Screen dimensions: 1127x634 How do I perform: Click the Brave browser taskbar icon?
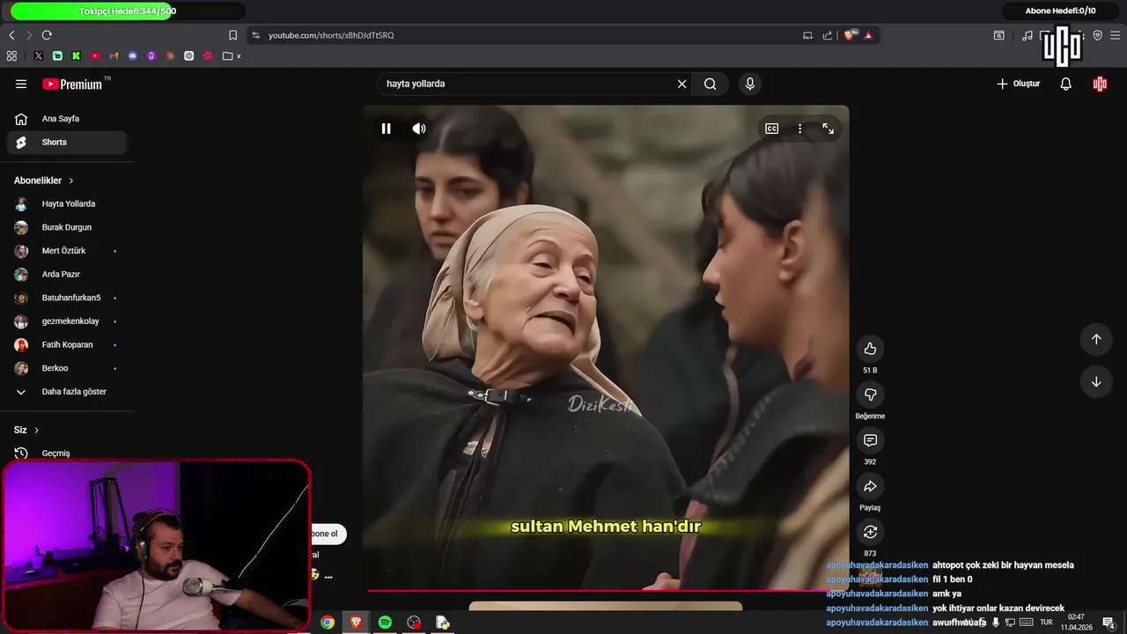pyautogui.click(x=356, y=623)
